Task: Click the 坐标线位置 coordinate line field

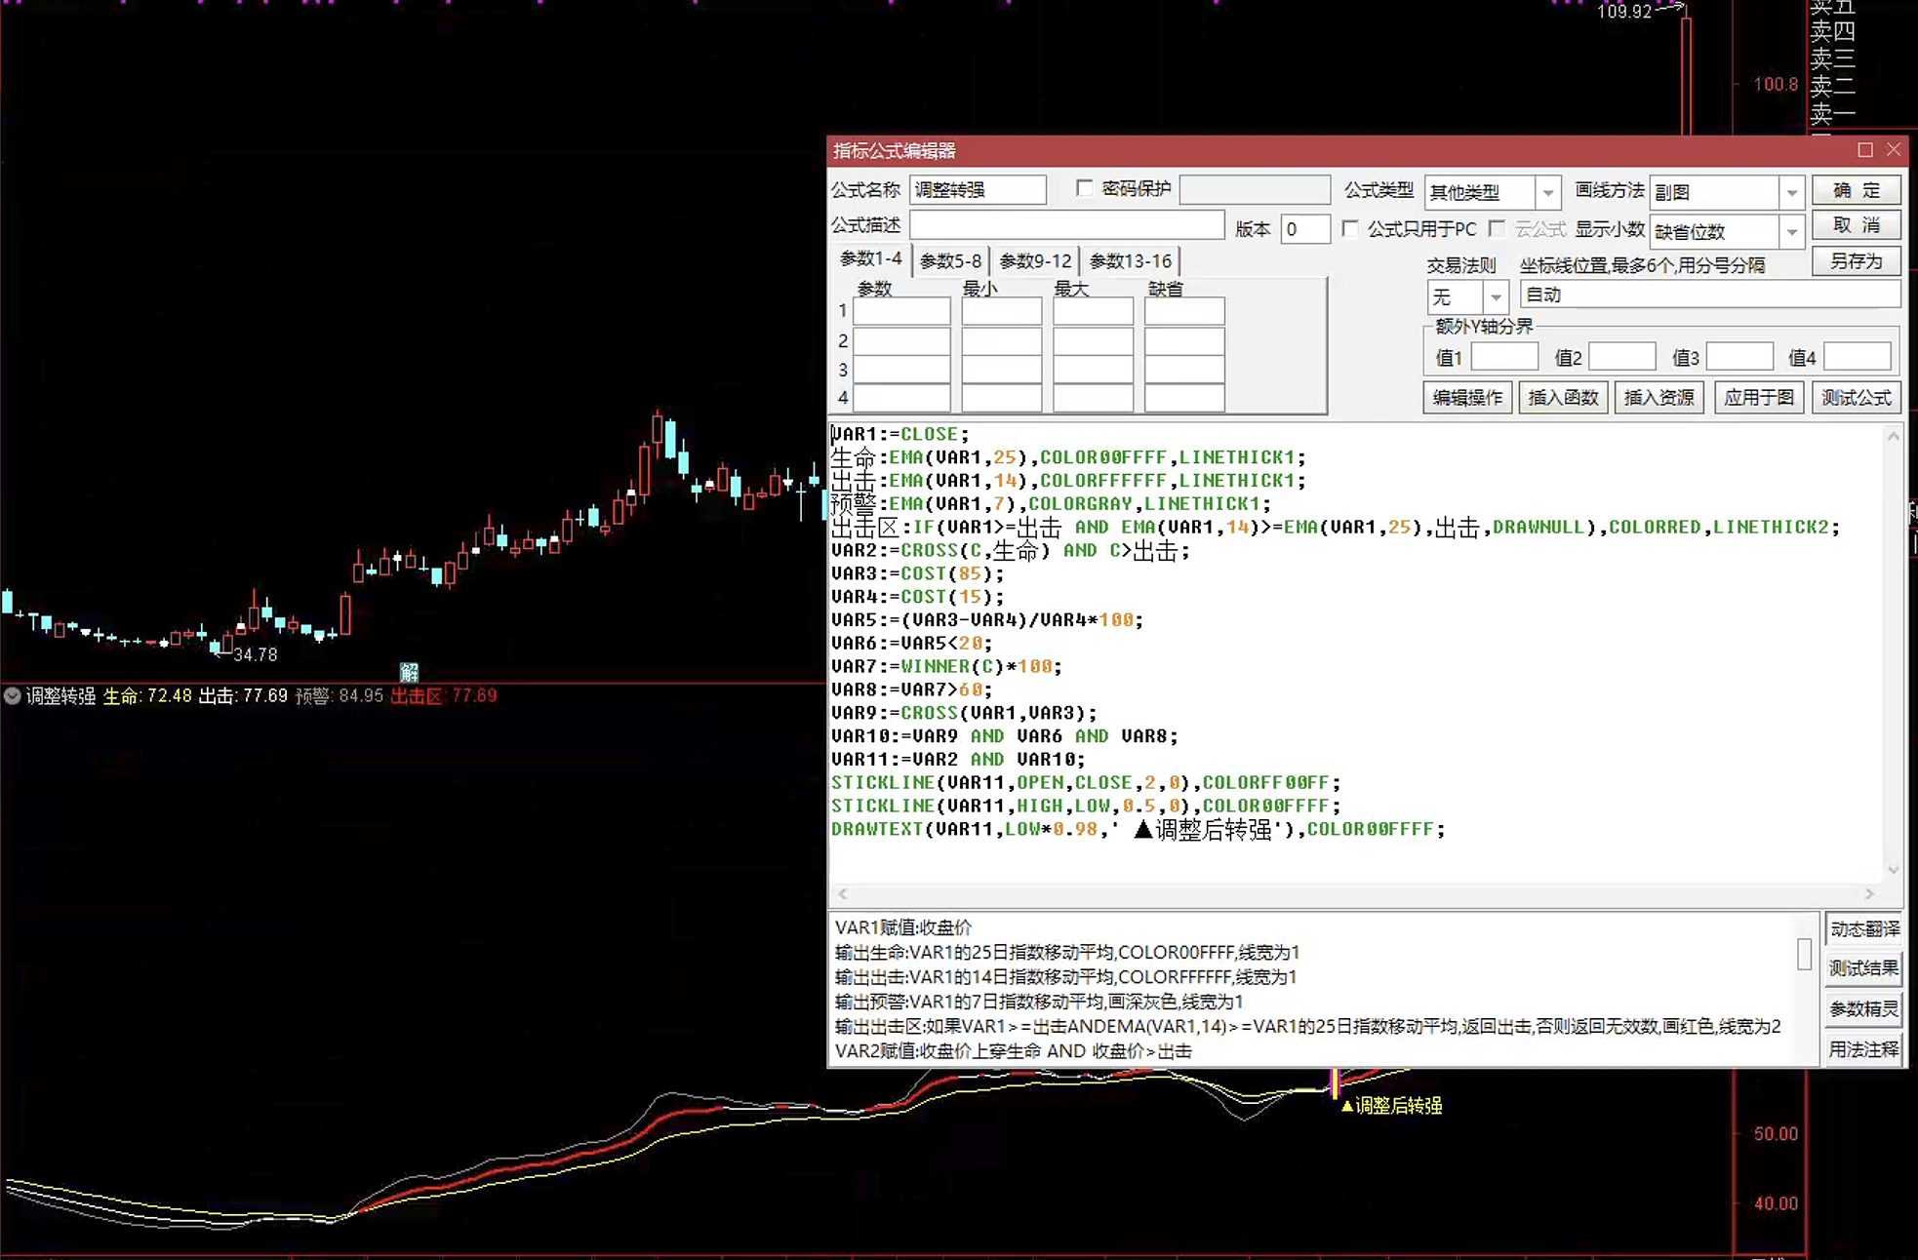Action: point(1709,295)
